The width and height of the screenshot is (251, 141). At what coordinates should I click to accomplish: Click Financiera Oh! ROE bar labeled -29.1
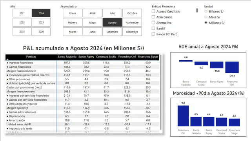[x=232, y=67]
